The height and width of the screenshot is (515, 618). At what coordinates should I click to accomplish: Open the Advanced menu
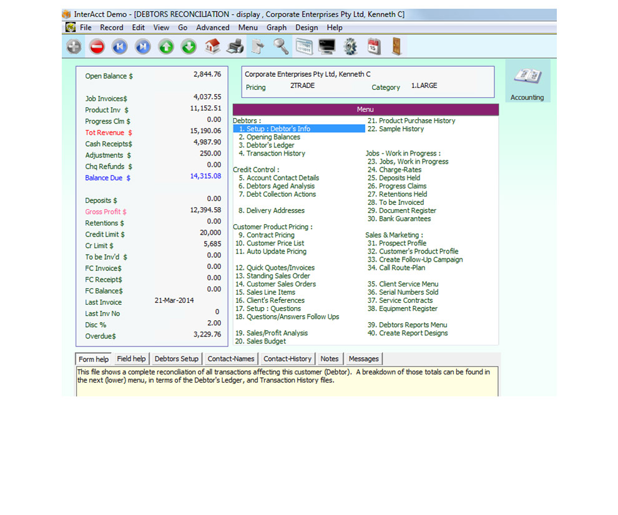tap(213, 27)
